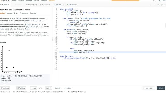Collapse the Solution class fold at line 26
This screenshot has width=166, height=93.
click(x=58, y=56)
